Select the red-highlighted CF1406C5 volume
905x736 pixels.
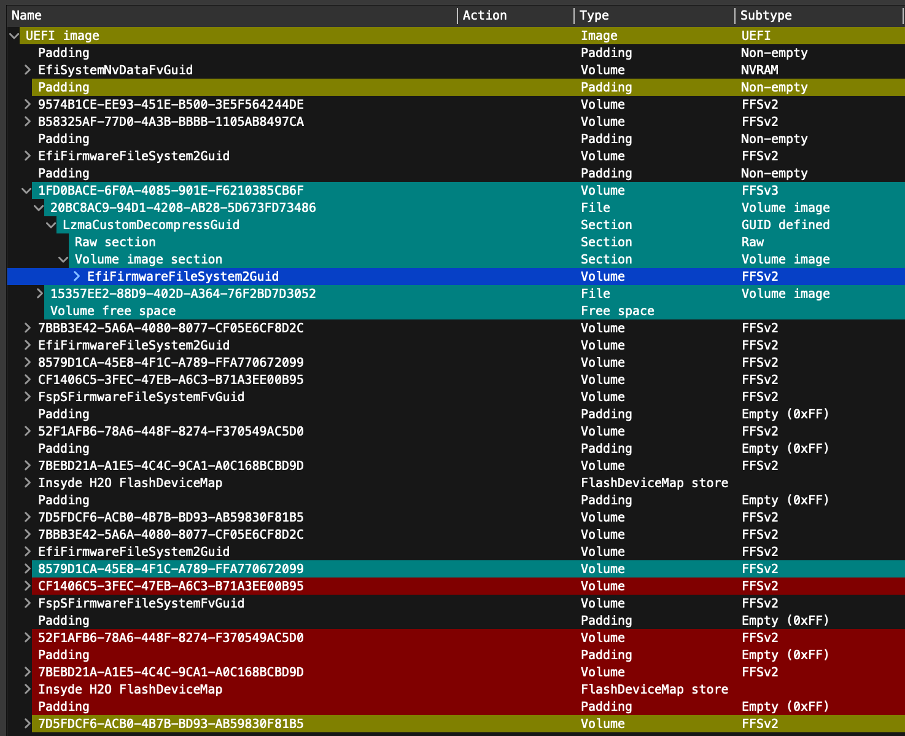(x=171, y=586)
